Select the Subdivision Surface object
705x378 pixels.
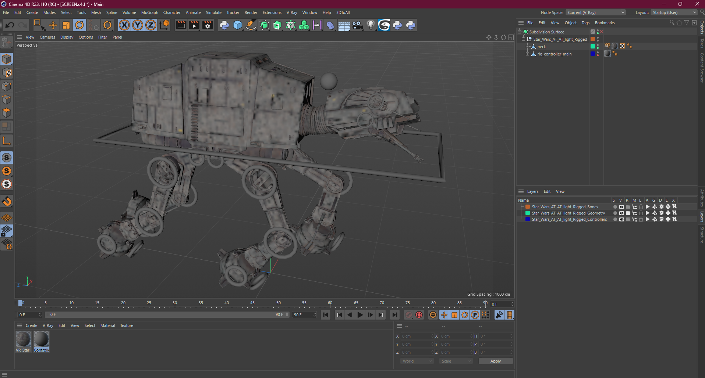pyautogui.click(x=546, y=32)
